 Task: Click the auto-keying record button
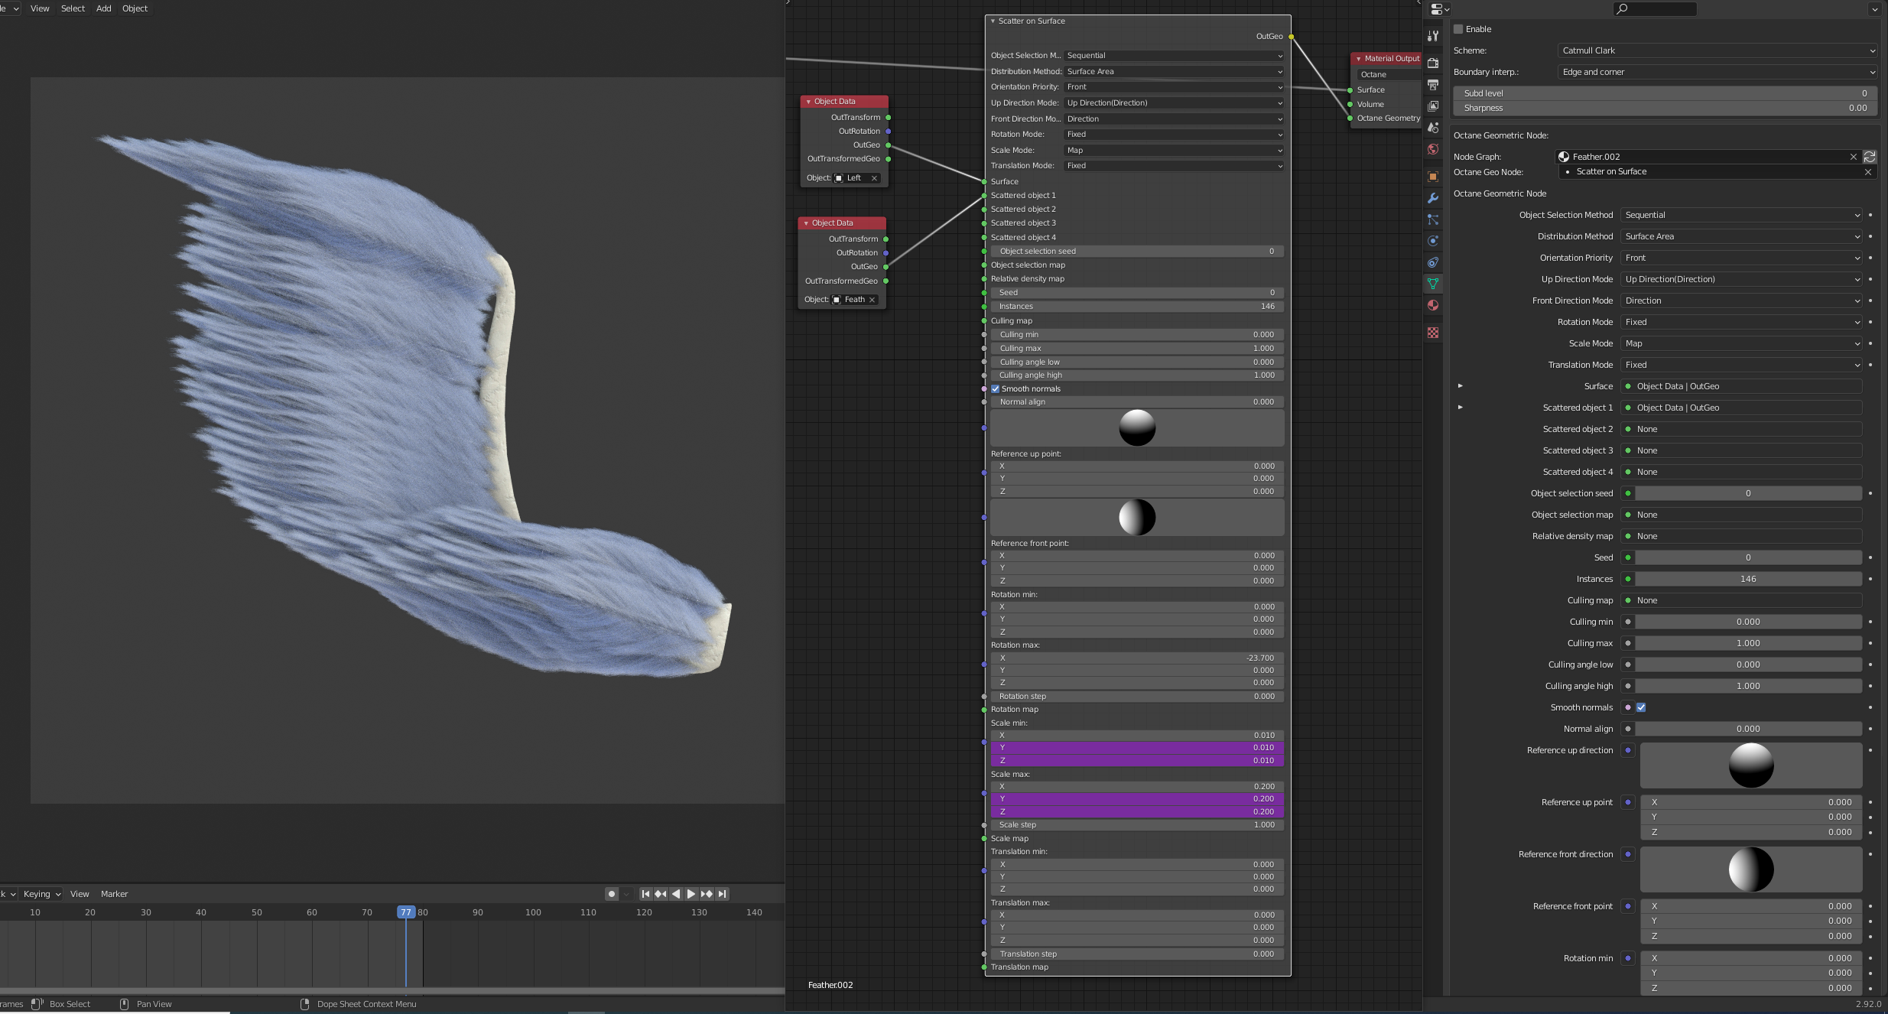click(x=611, y=894)
